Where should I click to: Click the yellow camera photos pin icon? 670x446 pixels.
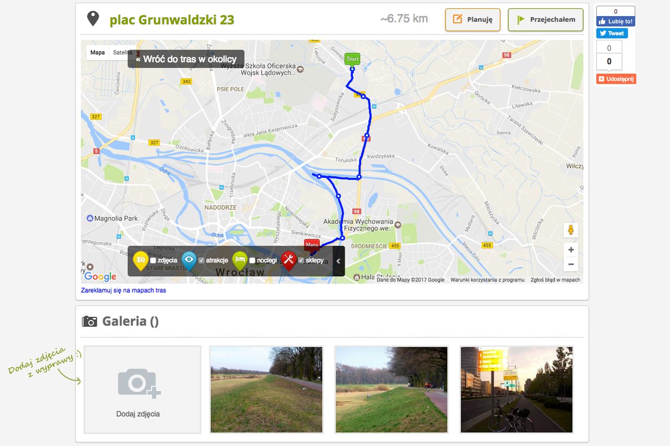[x=141, y=260]
